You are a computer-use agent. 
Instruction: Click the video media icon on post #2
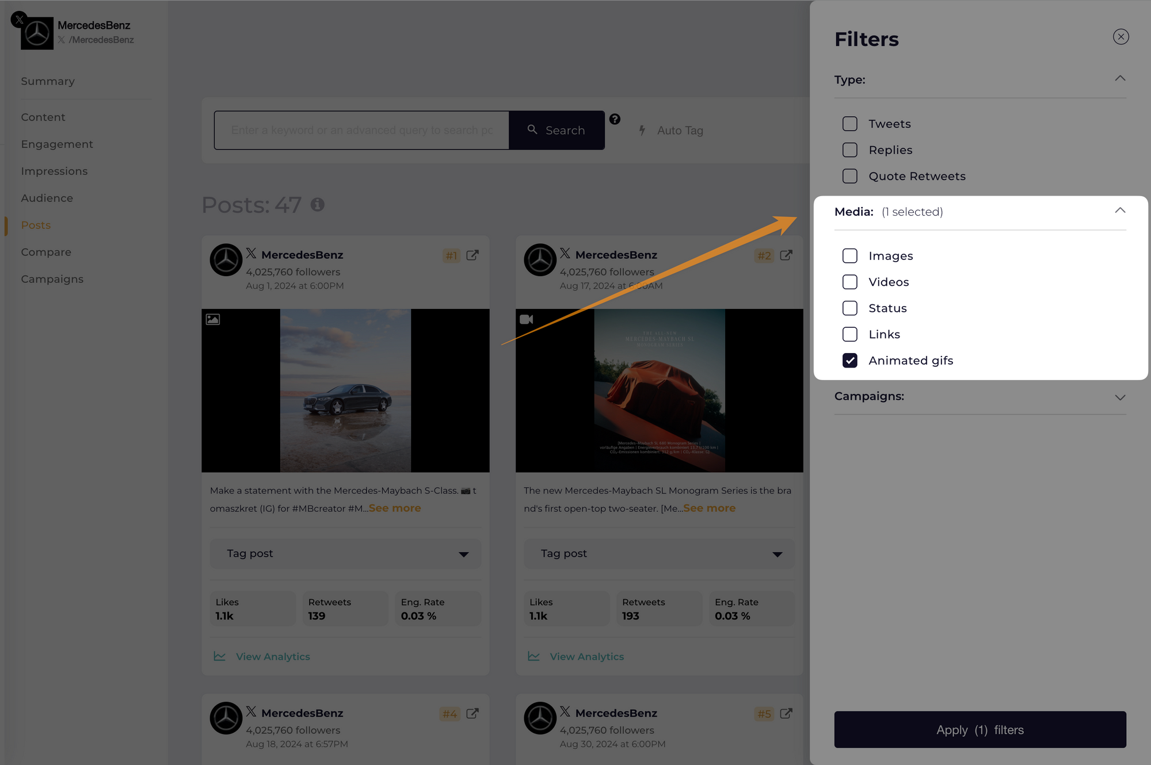(x=527, y=319)
